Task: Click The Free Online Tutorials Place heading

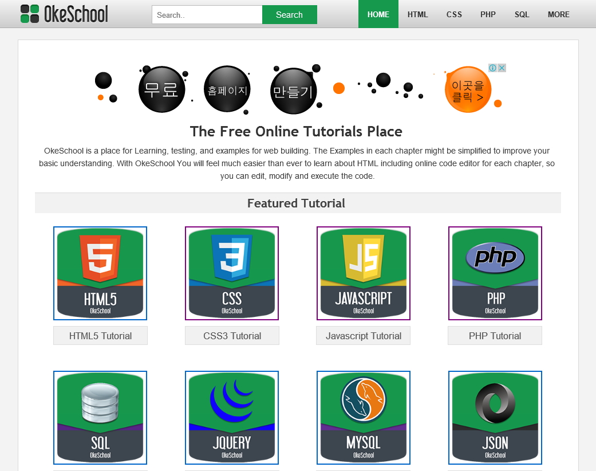Action: coord(296,131)
